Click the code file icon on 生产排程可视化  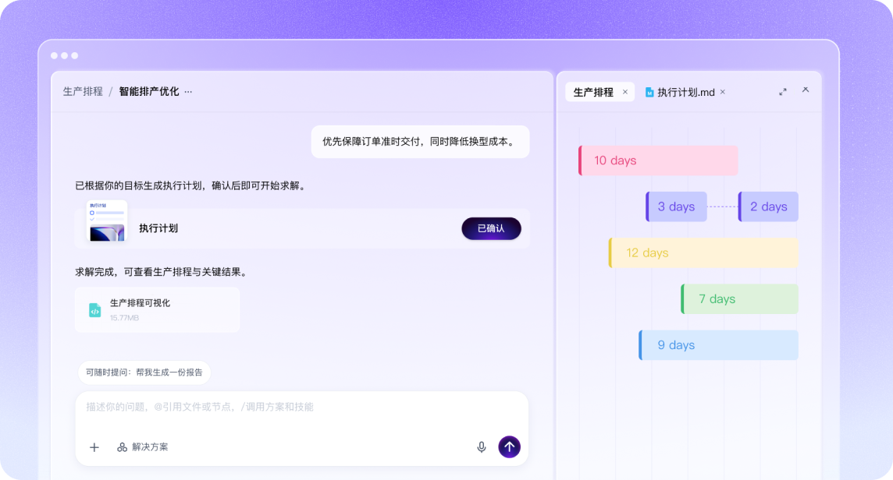(x=95, y=310)
